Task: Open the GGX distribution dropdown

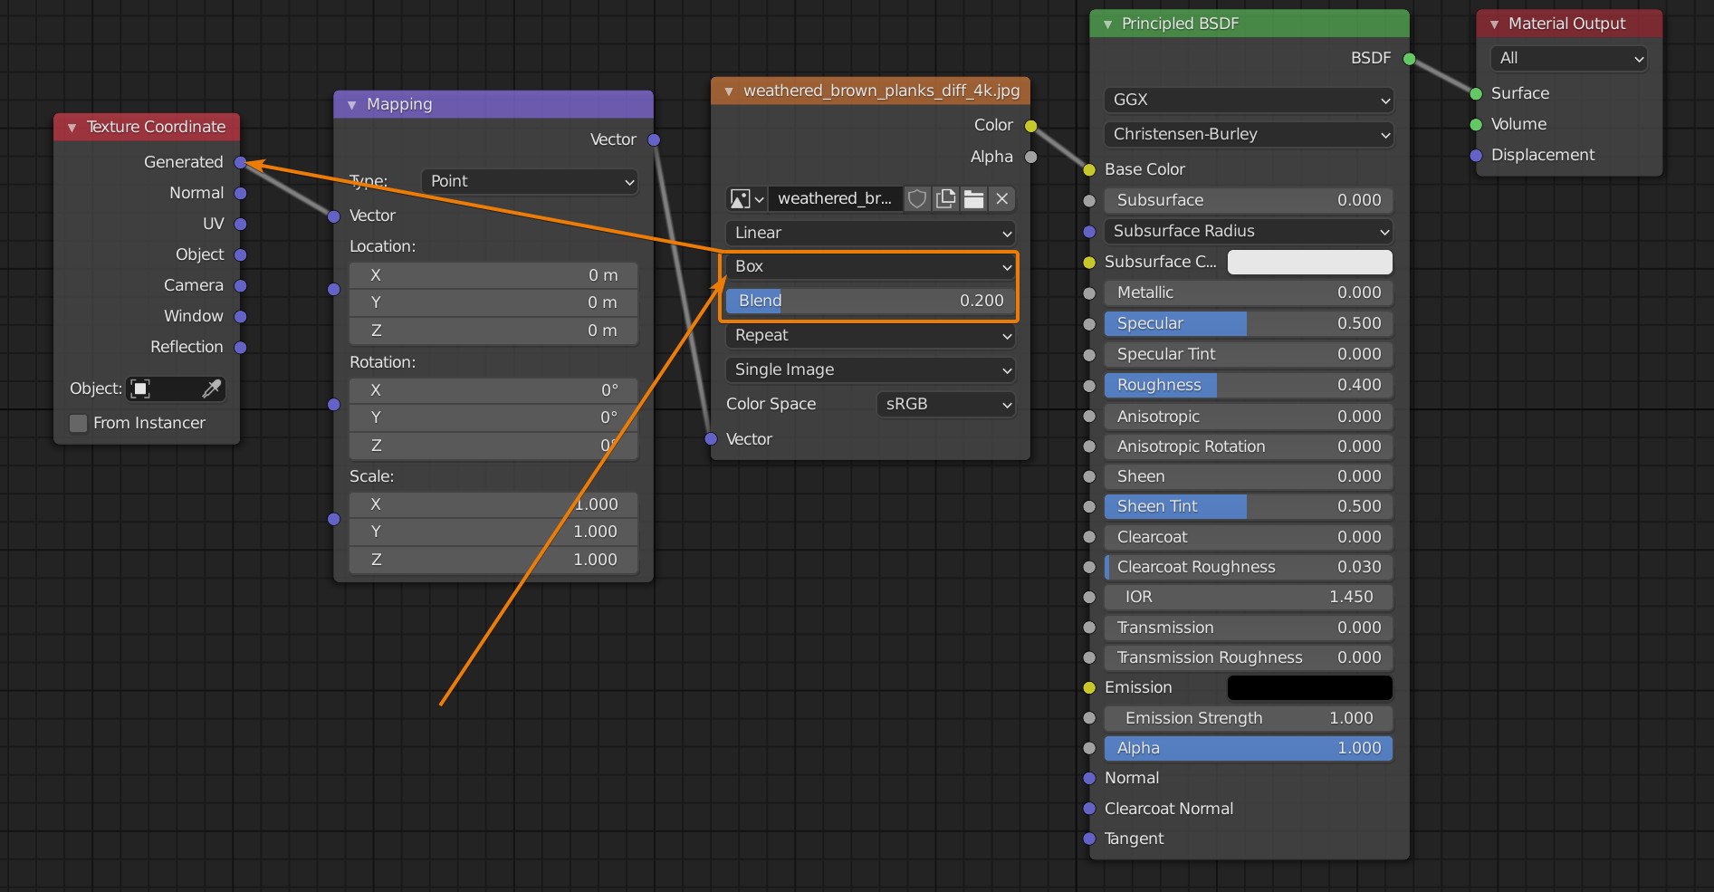Action: [x=1249, y=100]
